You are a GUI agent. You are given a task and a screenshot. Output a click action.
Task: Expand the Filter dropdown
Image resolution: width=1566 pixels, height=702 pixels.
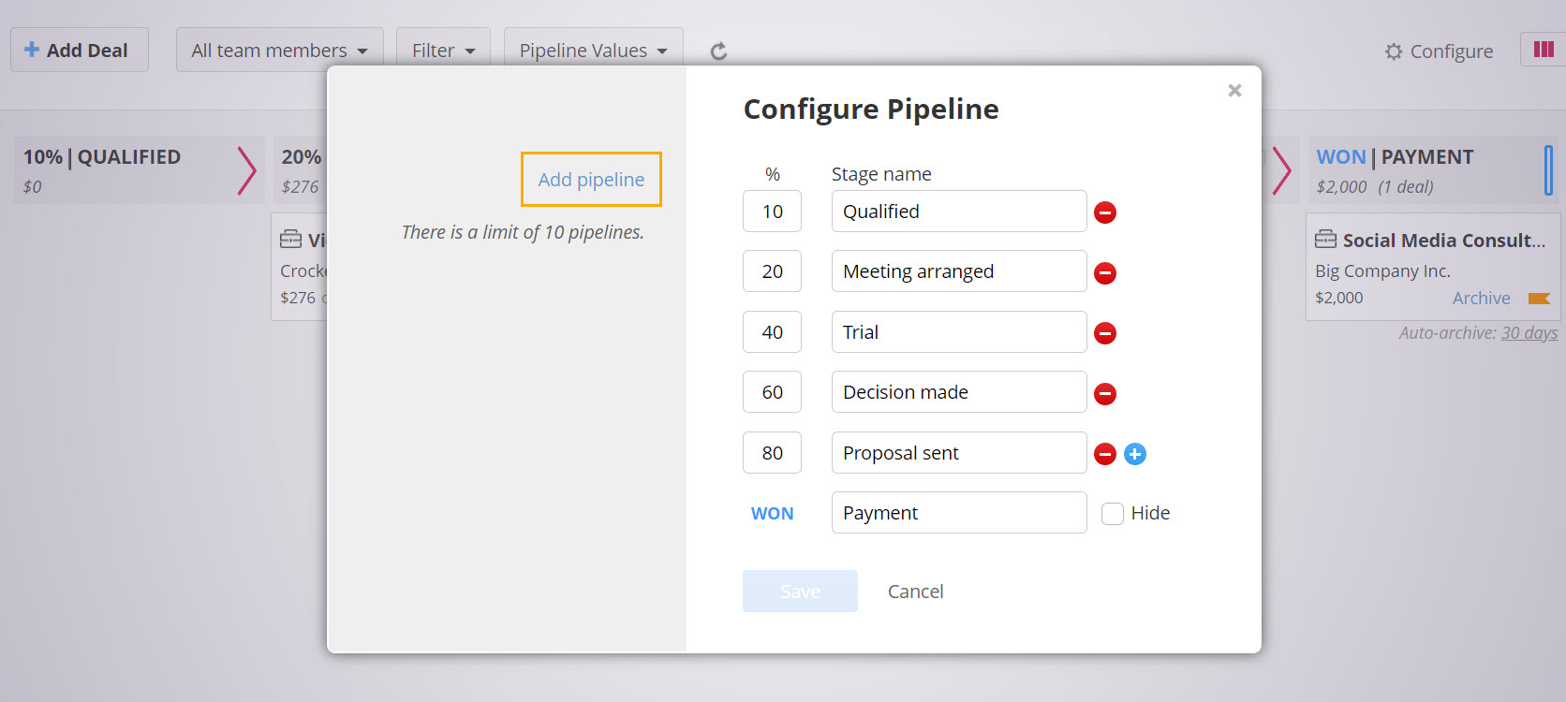443,51
